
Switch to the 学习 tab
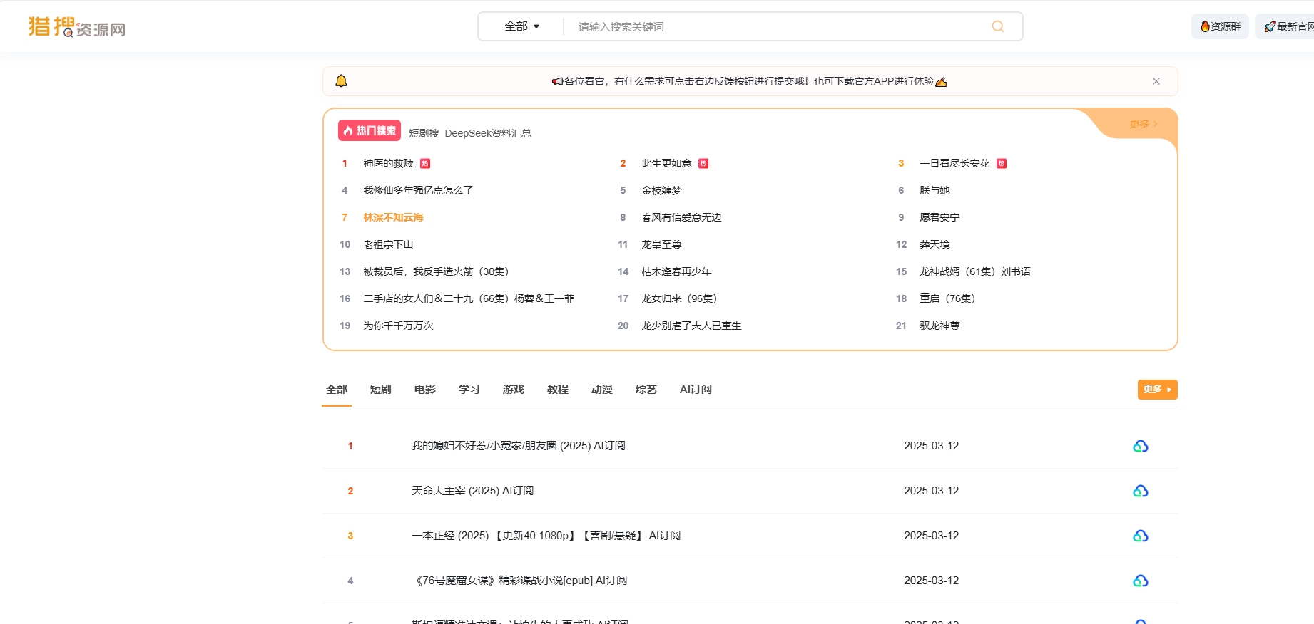[469, 390]
